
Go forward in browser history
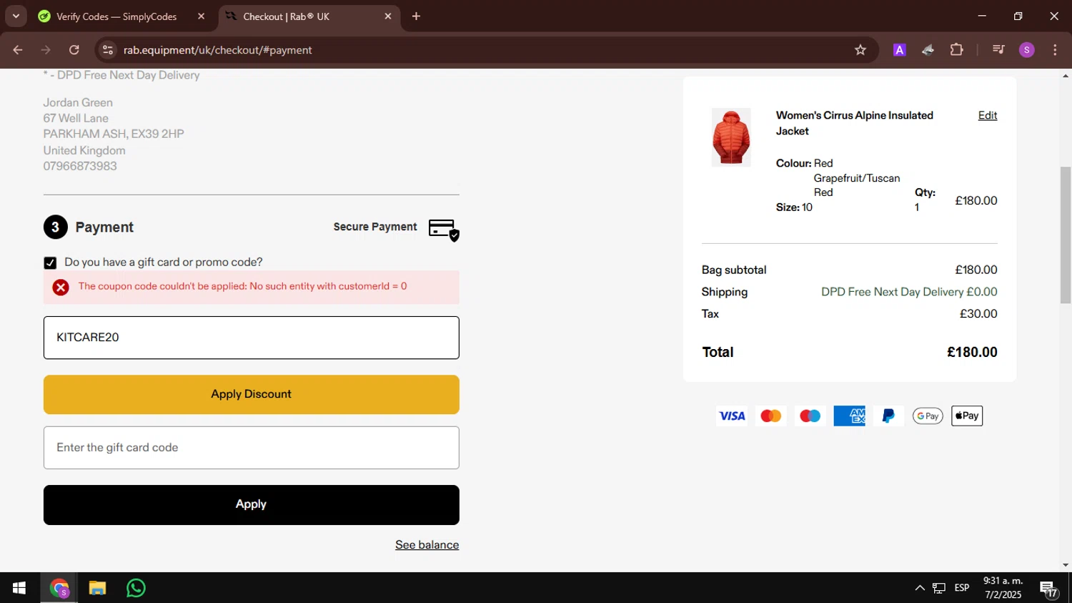pyautogui.click(x=46, y=50)
